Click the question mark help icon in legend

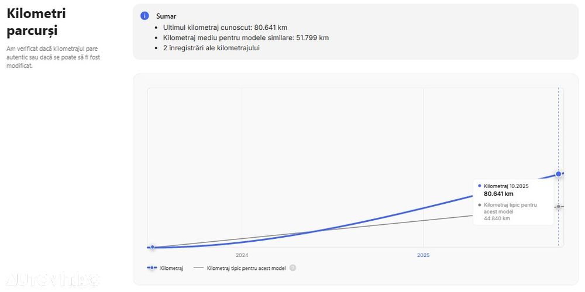(x=292, y=268)
